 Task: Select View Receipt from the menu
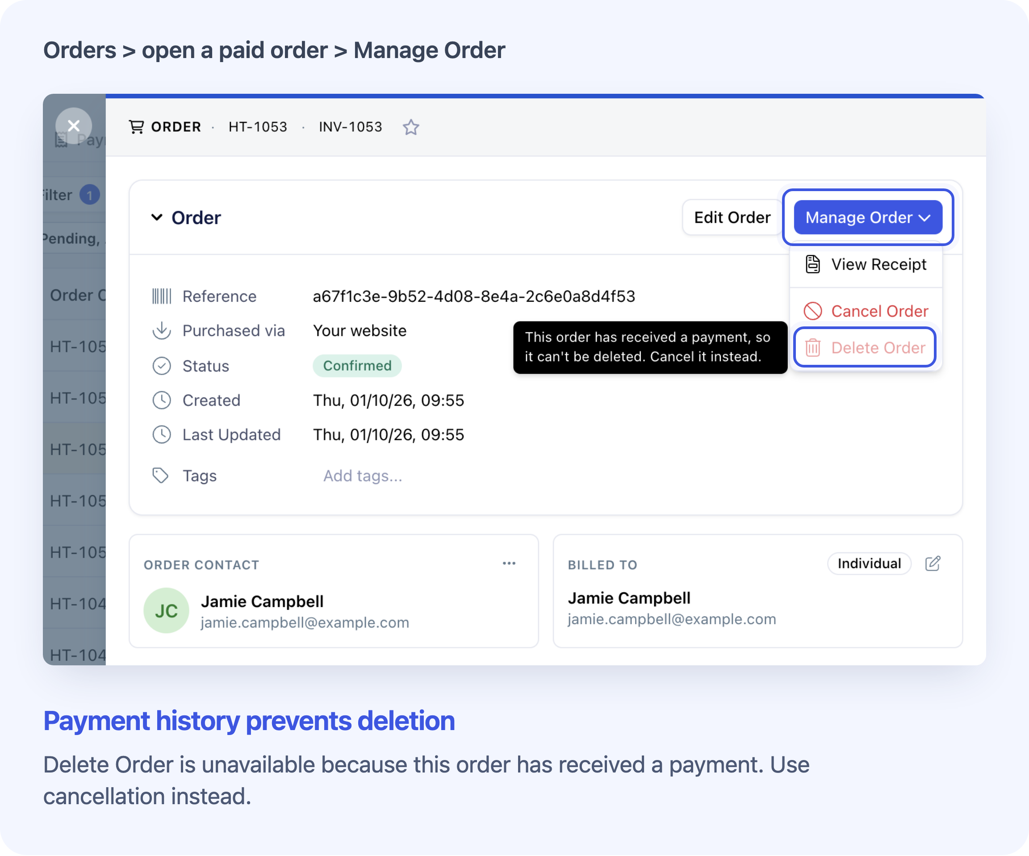(866, 264)
